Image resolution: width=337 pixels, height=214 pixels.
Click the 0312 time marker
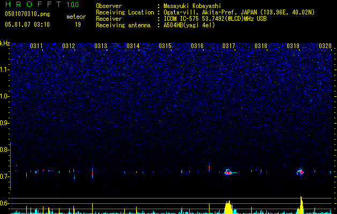[69, 46]
